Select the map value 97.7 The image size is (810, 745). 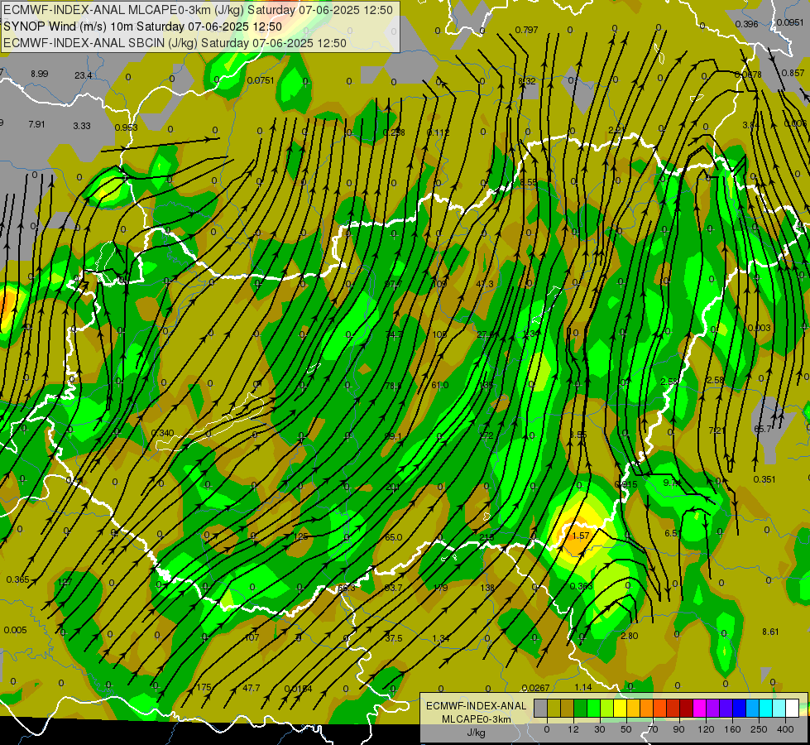click(x=393, y=284)
